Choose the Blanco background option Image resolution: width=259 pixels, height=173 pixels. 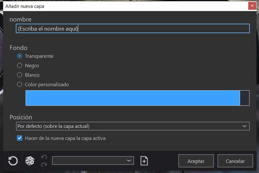tap(20, 75)
